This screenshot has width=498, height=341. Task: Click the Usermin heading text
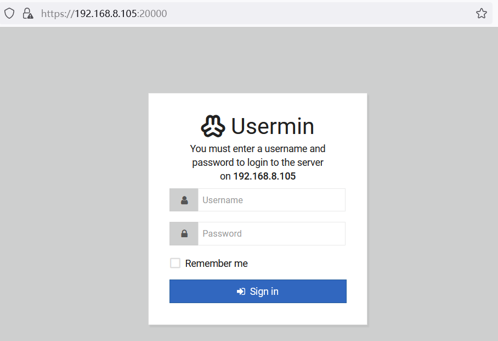point(273,126)
